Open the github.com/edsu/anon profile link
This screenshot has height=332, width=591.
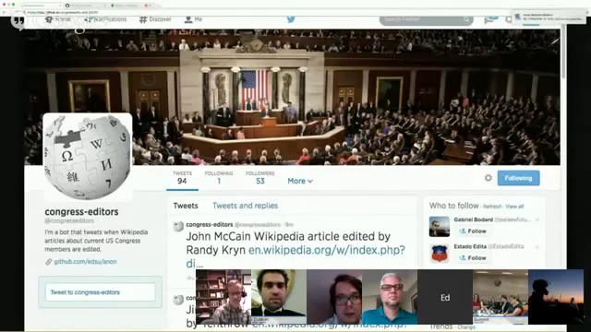pos(85,262)
